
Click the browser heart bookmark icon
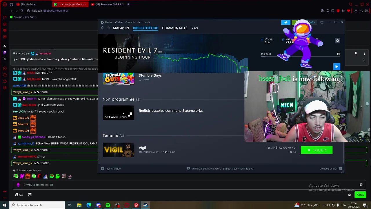[348, 11]
